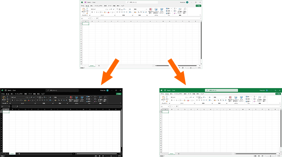Image resolution: width=282 pixels, height=157 pixels.
Task: Click Find & Select magnifier in green-titled Excel window
Action: point(264,97)
